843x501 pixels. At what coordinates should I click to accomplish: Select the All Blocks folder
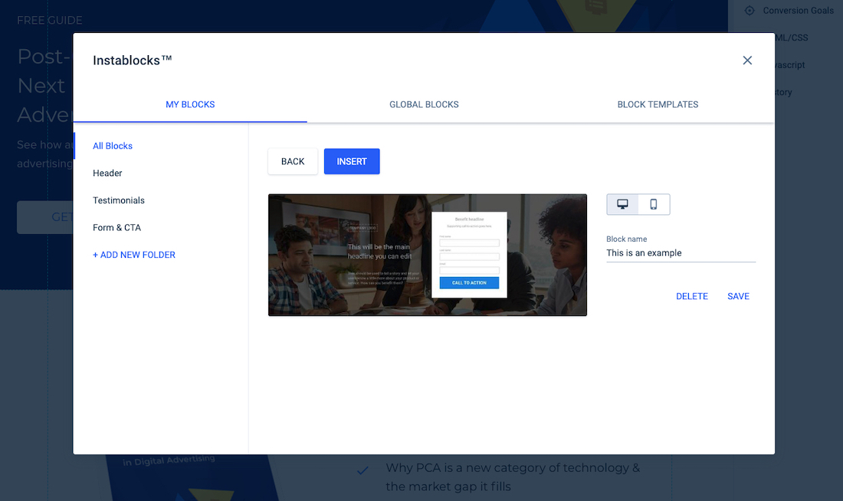coord(113,146)
